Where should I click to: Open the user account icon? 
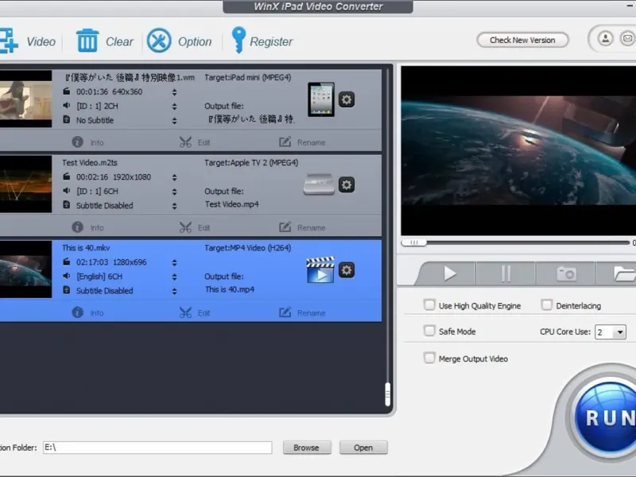[605, 39]
